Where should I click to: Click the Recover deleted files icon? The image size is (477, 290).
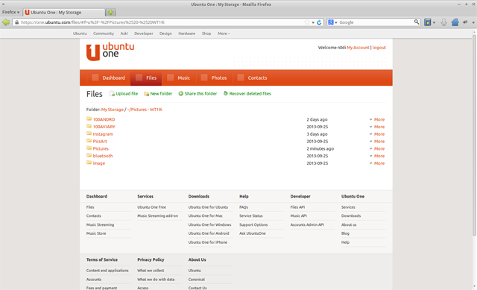[x=225, y=93]
